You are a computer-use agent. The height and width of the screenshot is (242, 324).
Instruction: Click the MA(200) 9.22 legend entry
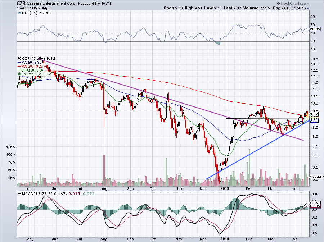(32, 66)
